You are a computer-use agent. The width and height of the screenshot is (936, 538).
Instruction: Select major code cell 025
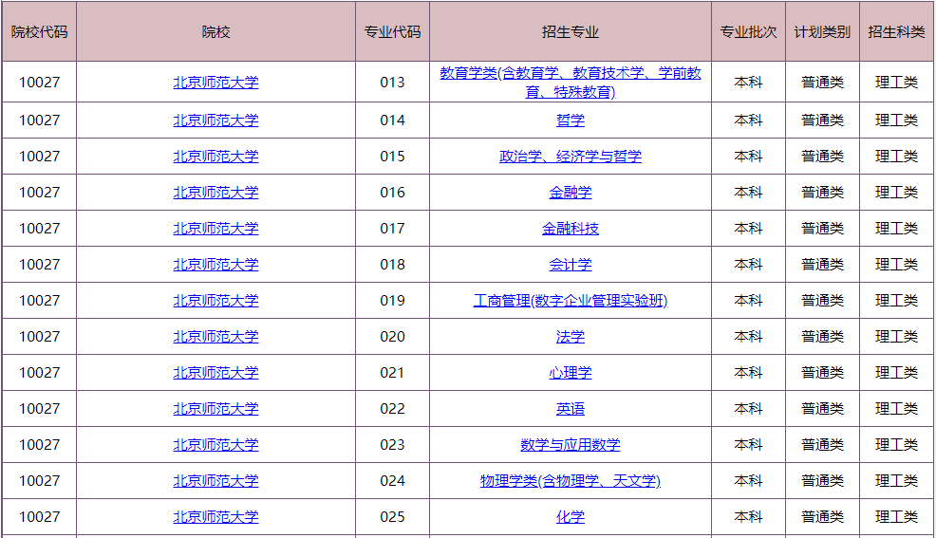click(392, 517)
